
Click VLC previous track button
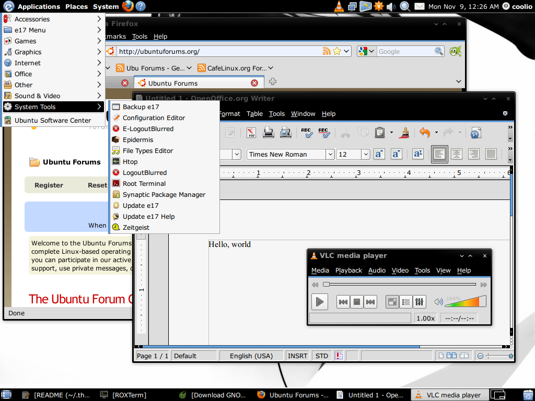tap(343, 302)
